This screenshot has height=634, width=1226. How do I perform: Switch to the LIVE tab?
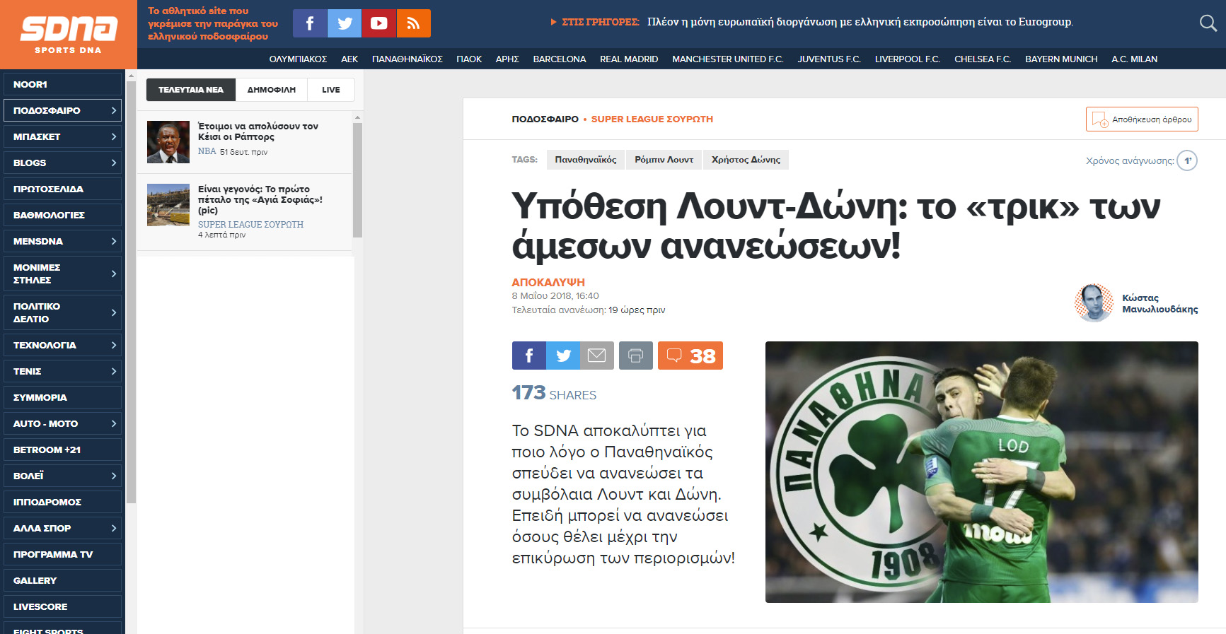331,90
